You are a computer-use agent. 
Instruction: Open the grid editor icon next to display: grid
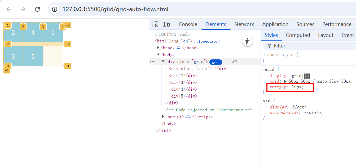(307, 76)
